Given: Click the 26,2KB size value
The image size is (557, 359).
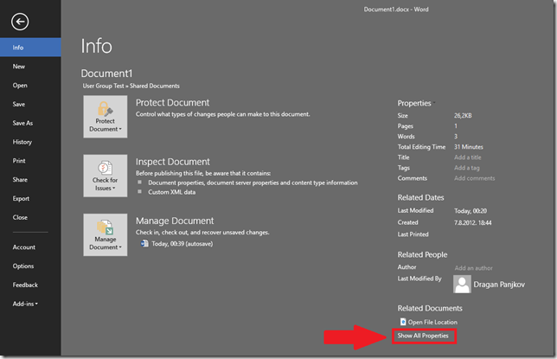Looking at the screenshot, I should tap(463, 116).
